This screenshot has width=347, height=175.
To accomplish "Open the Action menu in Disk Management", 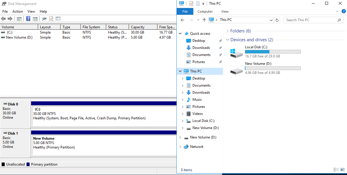I will click(17, 11).
